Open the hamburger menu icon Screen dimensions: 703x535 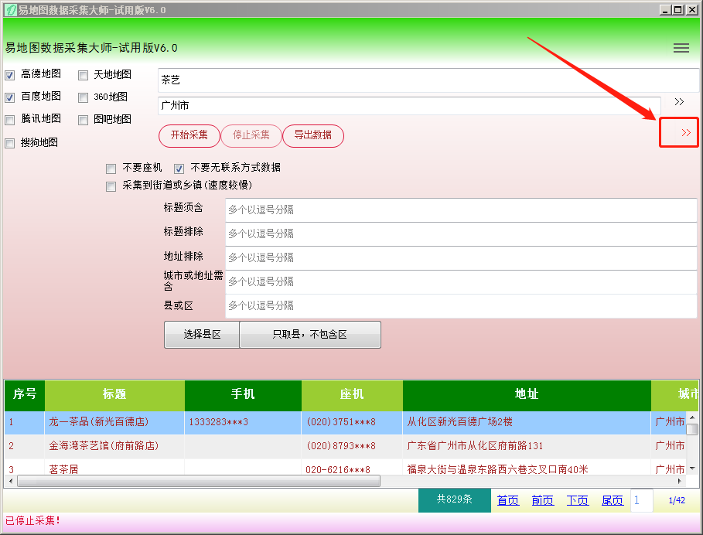coord(681,48)
